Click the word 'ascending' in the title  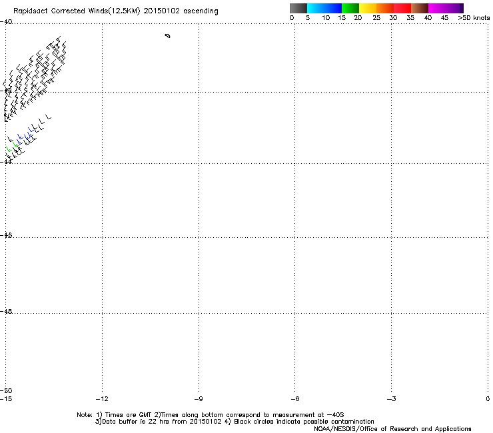[x=201, y=11]
